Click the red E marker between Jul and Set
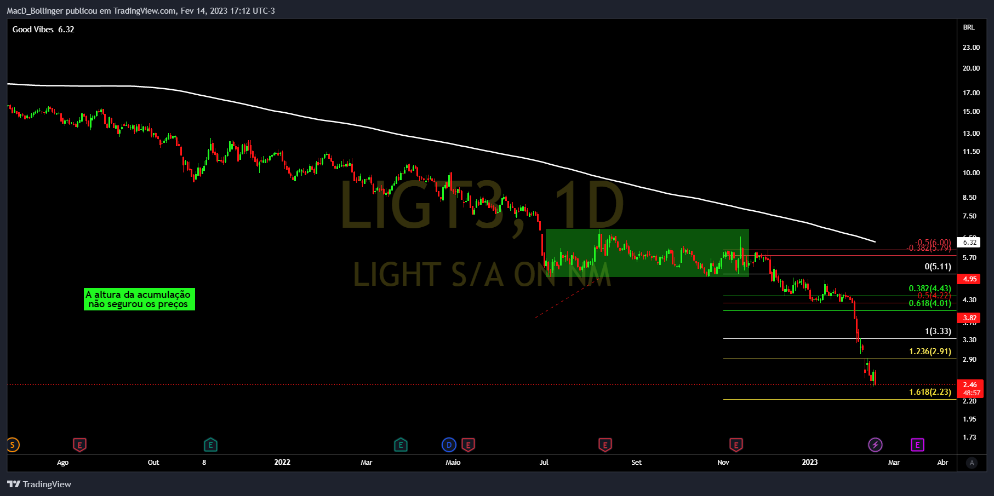This screenshot has height=496, width=994. pyautogui.click(x=605, y=445)
